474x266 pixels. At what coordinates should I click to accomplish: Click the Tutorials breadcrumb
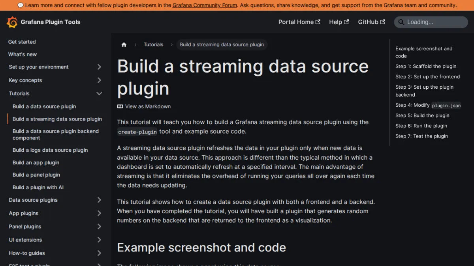click(153, 45)
